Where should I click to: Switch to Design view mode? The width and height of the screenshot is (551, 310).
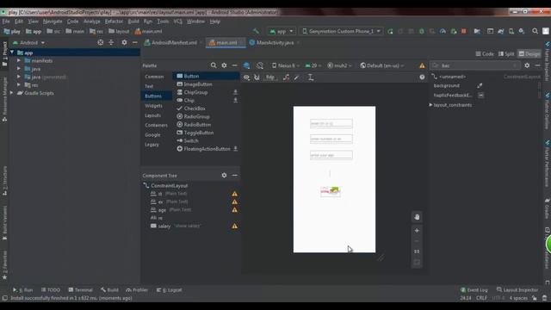(x=529, y=53)
